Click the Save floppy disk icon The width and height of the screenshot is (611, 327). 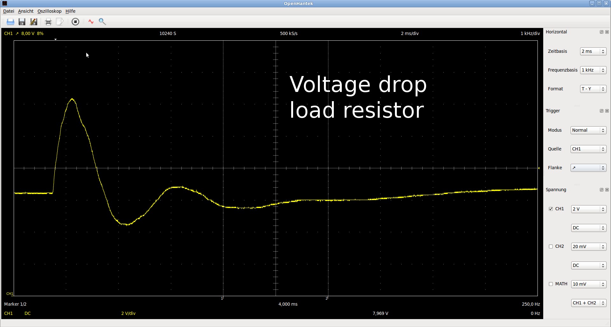tap(22, 22)
